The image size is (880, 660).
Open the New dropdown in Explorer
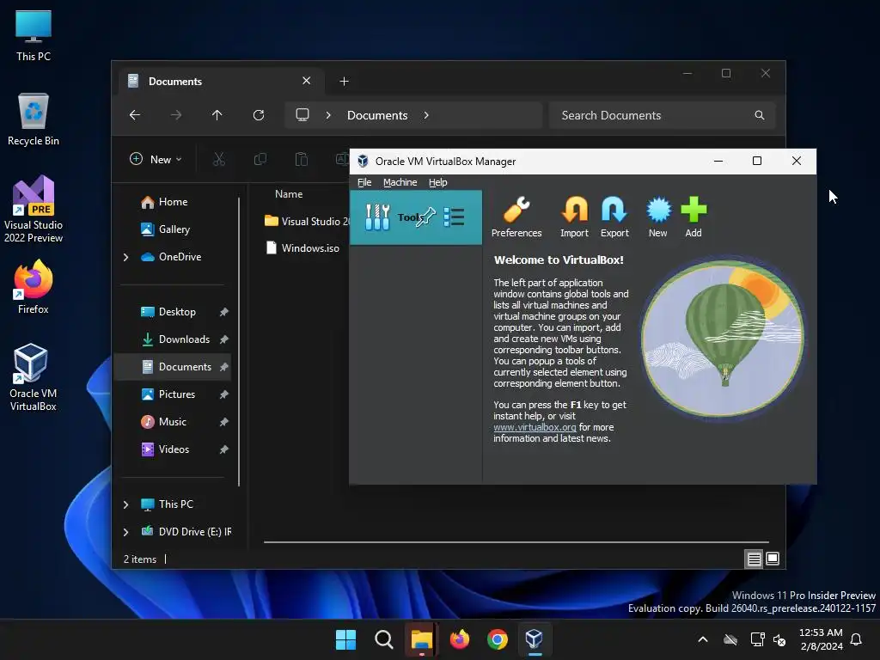point(156,159)
